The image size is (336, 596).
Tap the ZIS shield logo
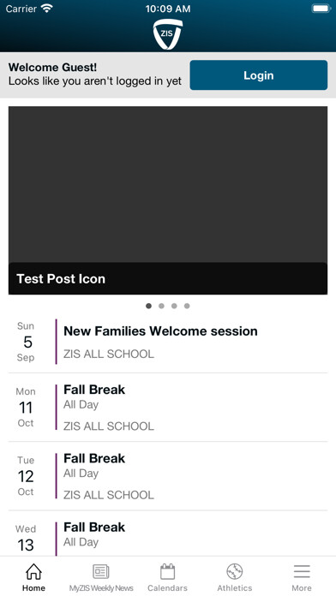(168, 34)
